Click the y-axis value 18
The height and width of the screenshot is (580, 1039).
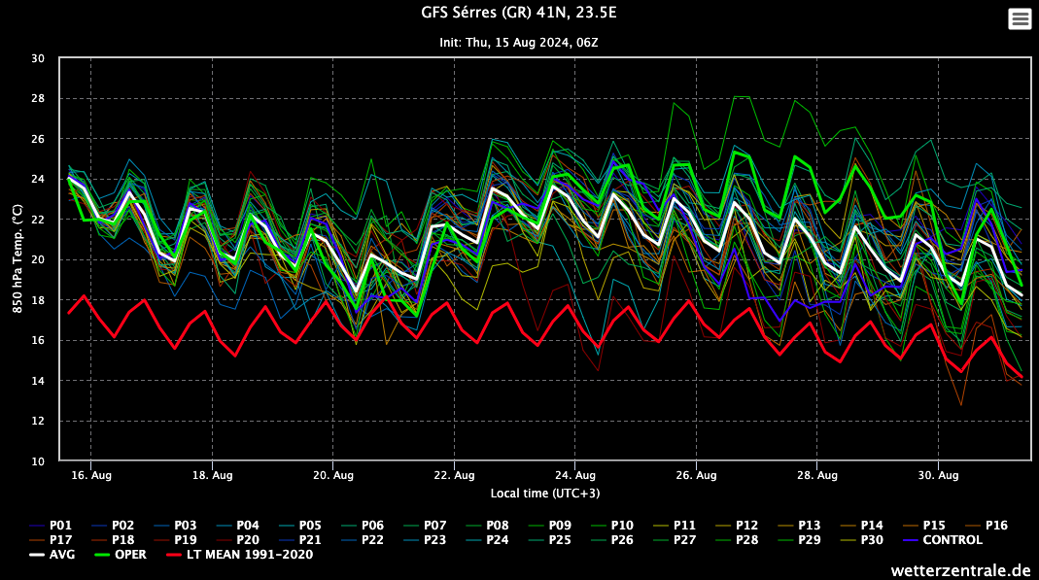click(x=38, y=300)
